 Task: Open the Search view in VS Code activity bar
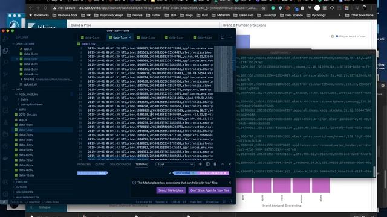(x=5, y=63)
